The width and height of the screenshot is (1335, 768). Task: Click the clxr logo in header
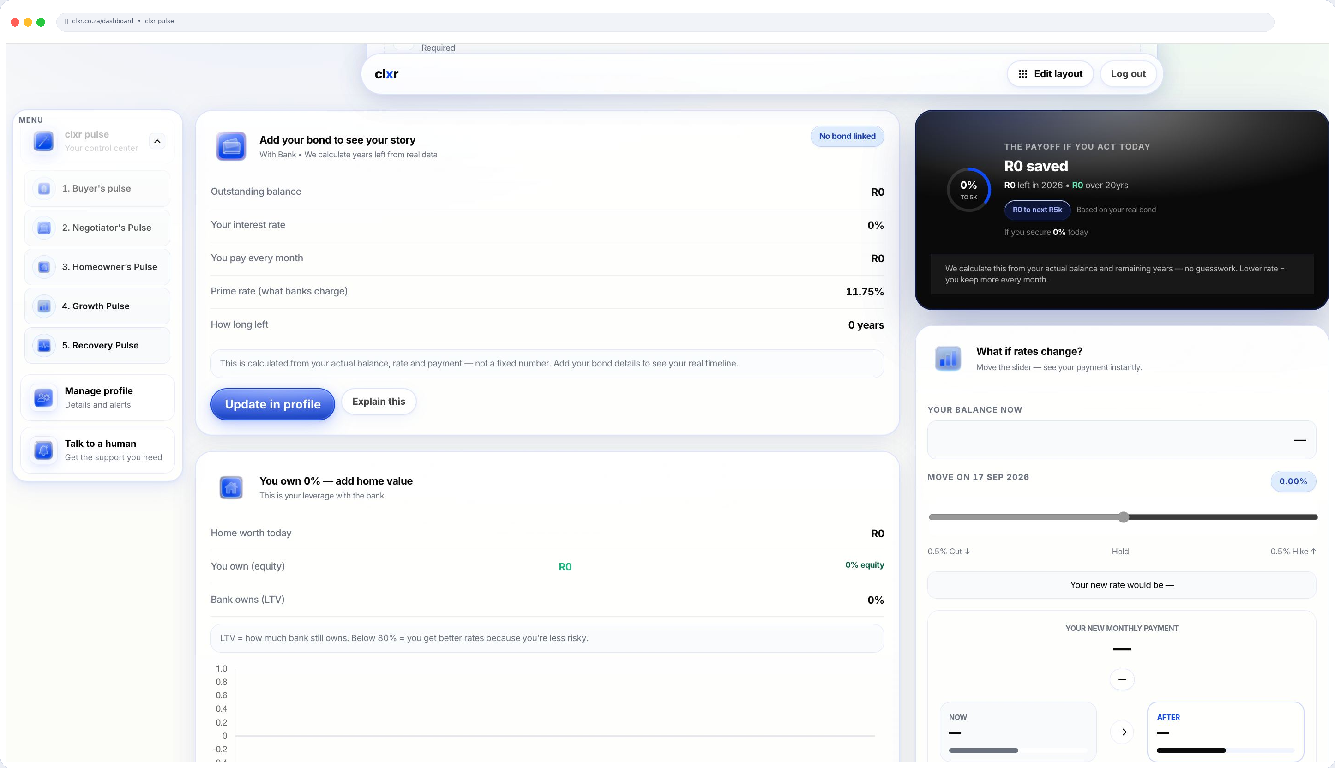387,74
